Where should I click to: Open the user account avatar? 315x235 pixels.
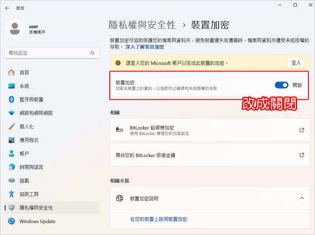tap(15, 29)
